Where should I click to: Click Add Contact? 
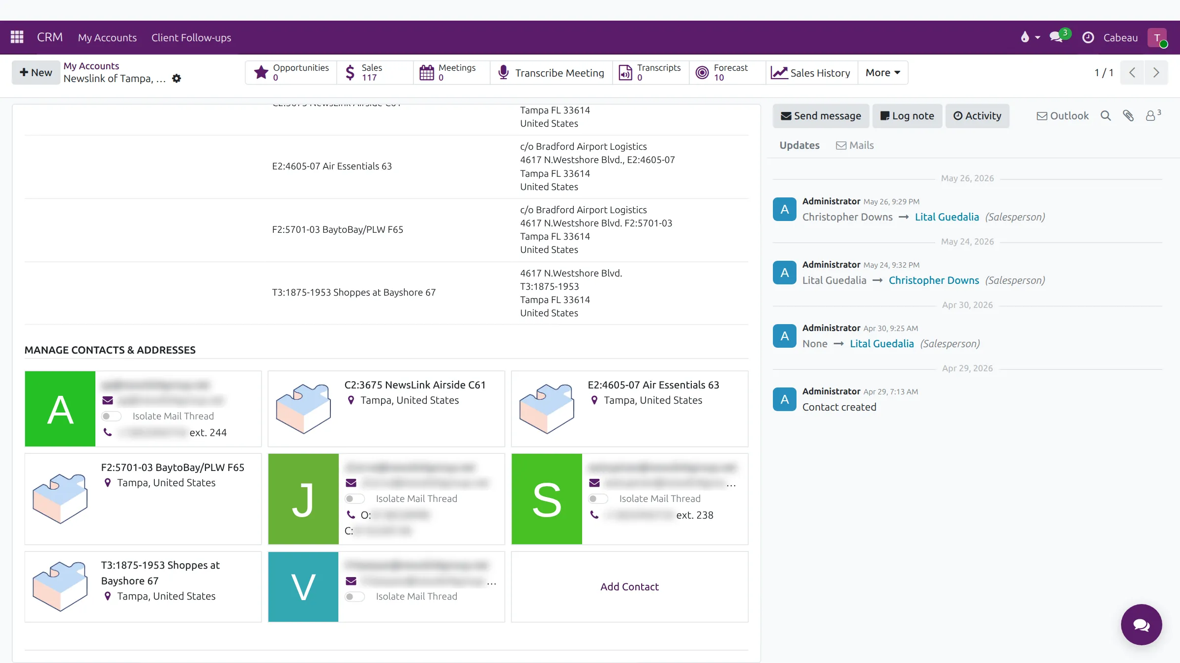(x=629, y=587)
